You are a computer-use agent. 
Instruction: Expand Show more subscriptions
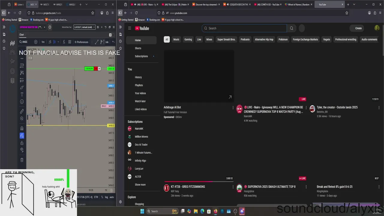pos(141,185)
